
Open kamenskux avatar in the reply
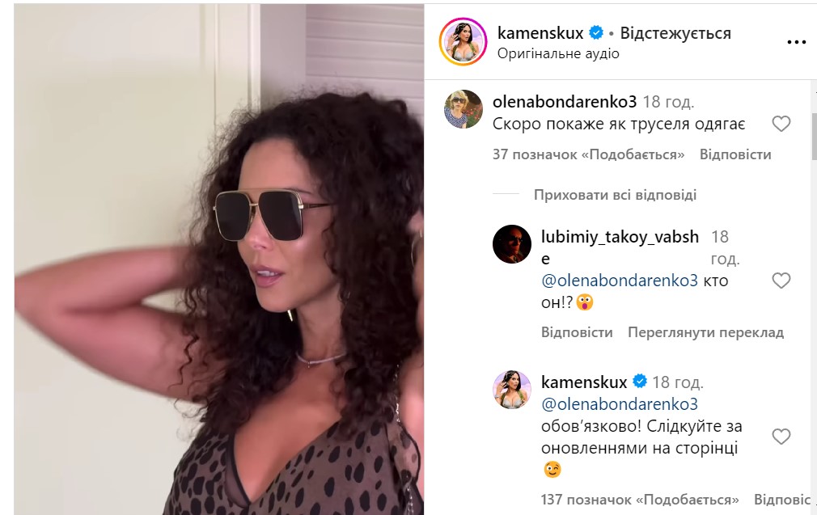pyautogui.click(x=512, y=390)
